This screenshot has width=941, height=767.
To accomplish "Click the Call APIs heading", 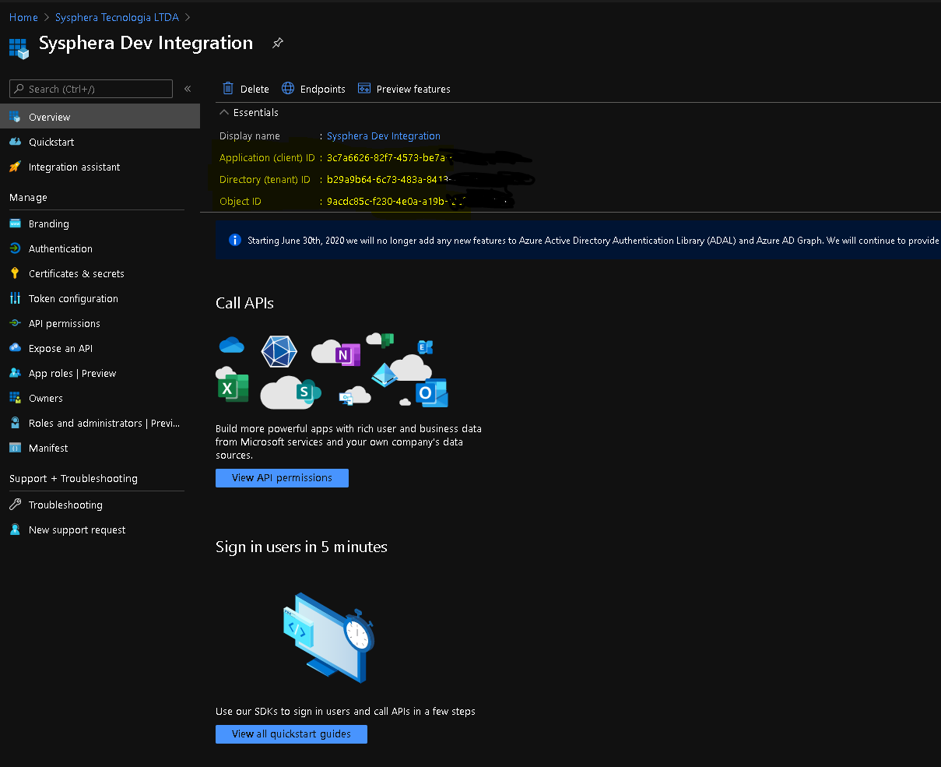I will [244, 303].
